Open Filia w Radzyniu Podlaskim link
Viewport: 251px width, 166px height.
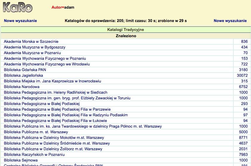(66, 115)
